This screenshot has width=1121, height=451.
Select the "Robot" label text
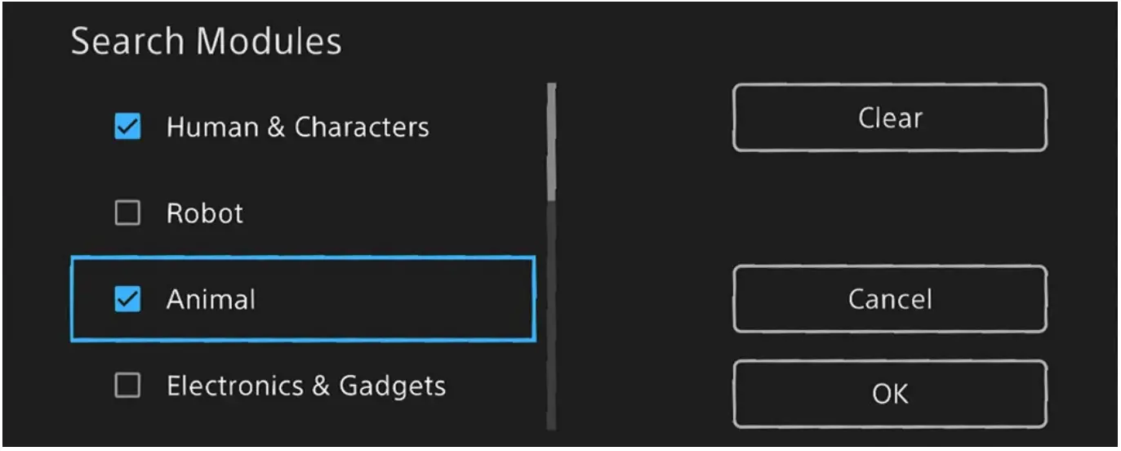(205, 214)
